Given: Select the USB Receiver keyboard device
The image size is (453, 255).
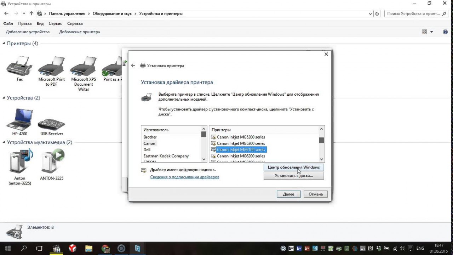Looking at the screenshot, I should click(x=52, y=124).
